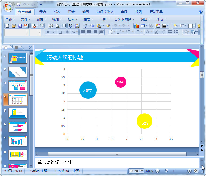Click the zoom out minus button
The height and width of the screenshot is (176, 206).
click(x=157, y=171)
